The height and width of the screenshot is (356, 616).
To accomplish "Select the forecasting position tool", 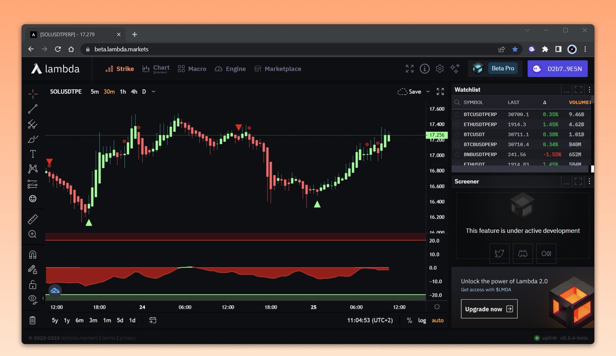I will click(33, 184).
